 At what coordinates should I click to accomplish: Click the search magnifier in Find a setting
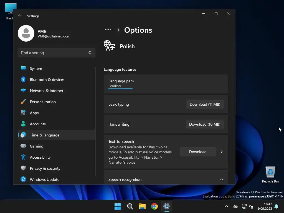90,53
